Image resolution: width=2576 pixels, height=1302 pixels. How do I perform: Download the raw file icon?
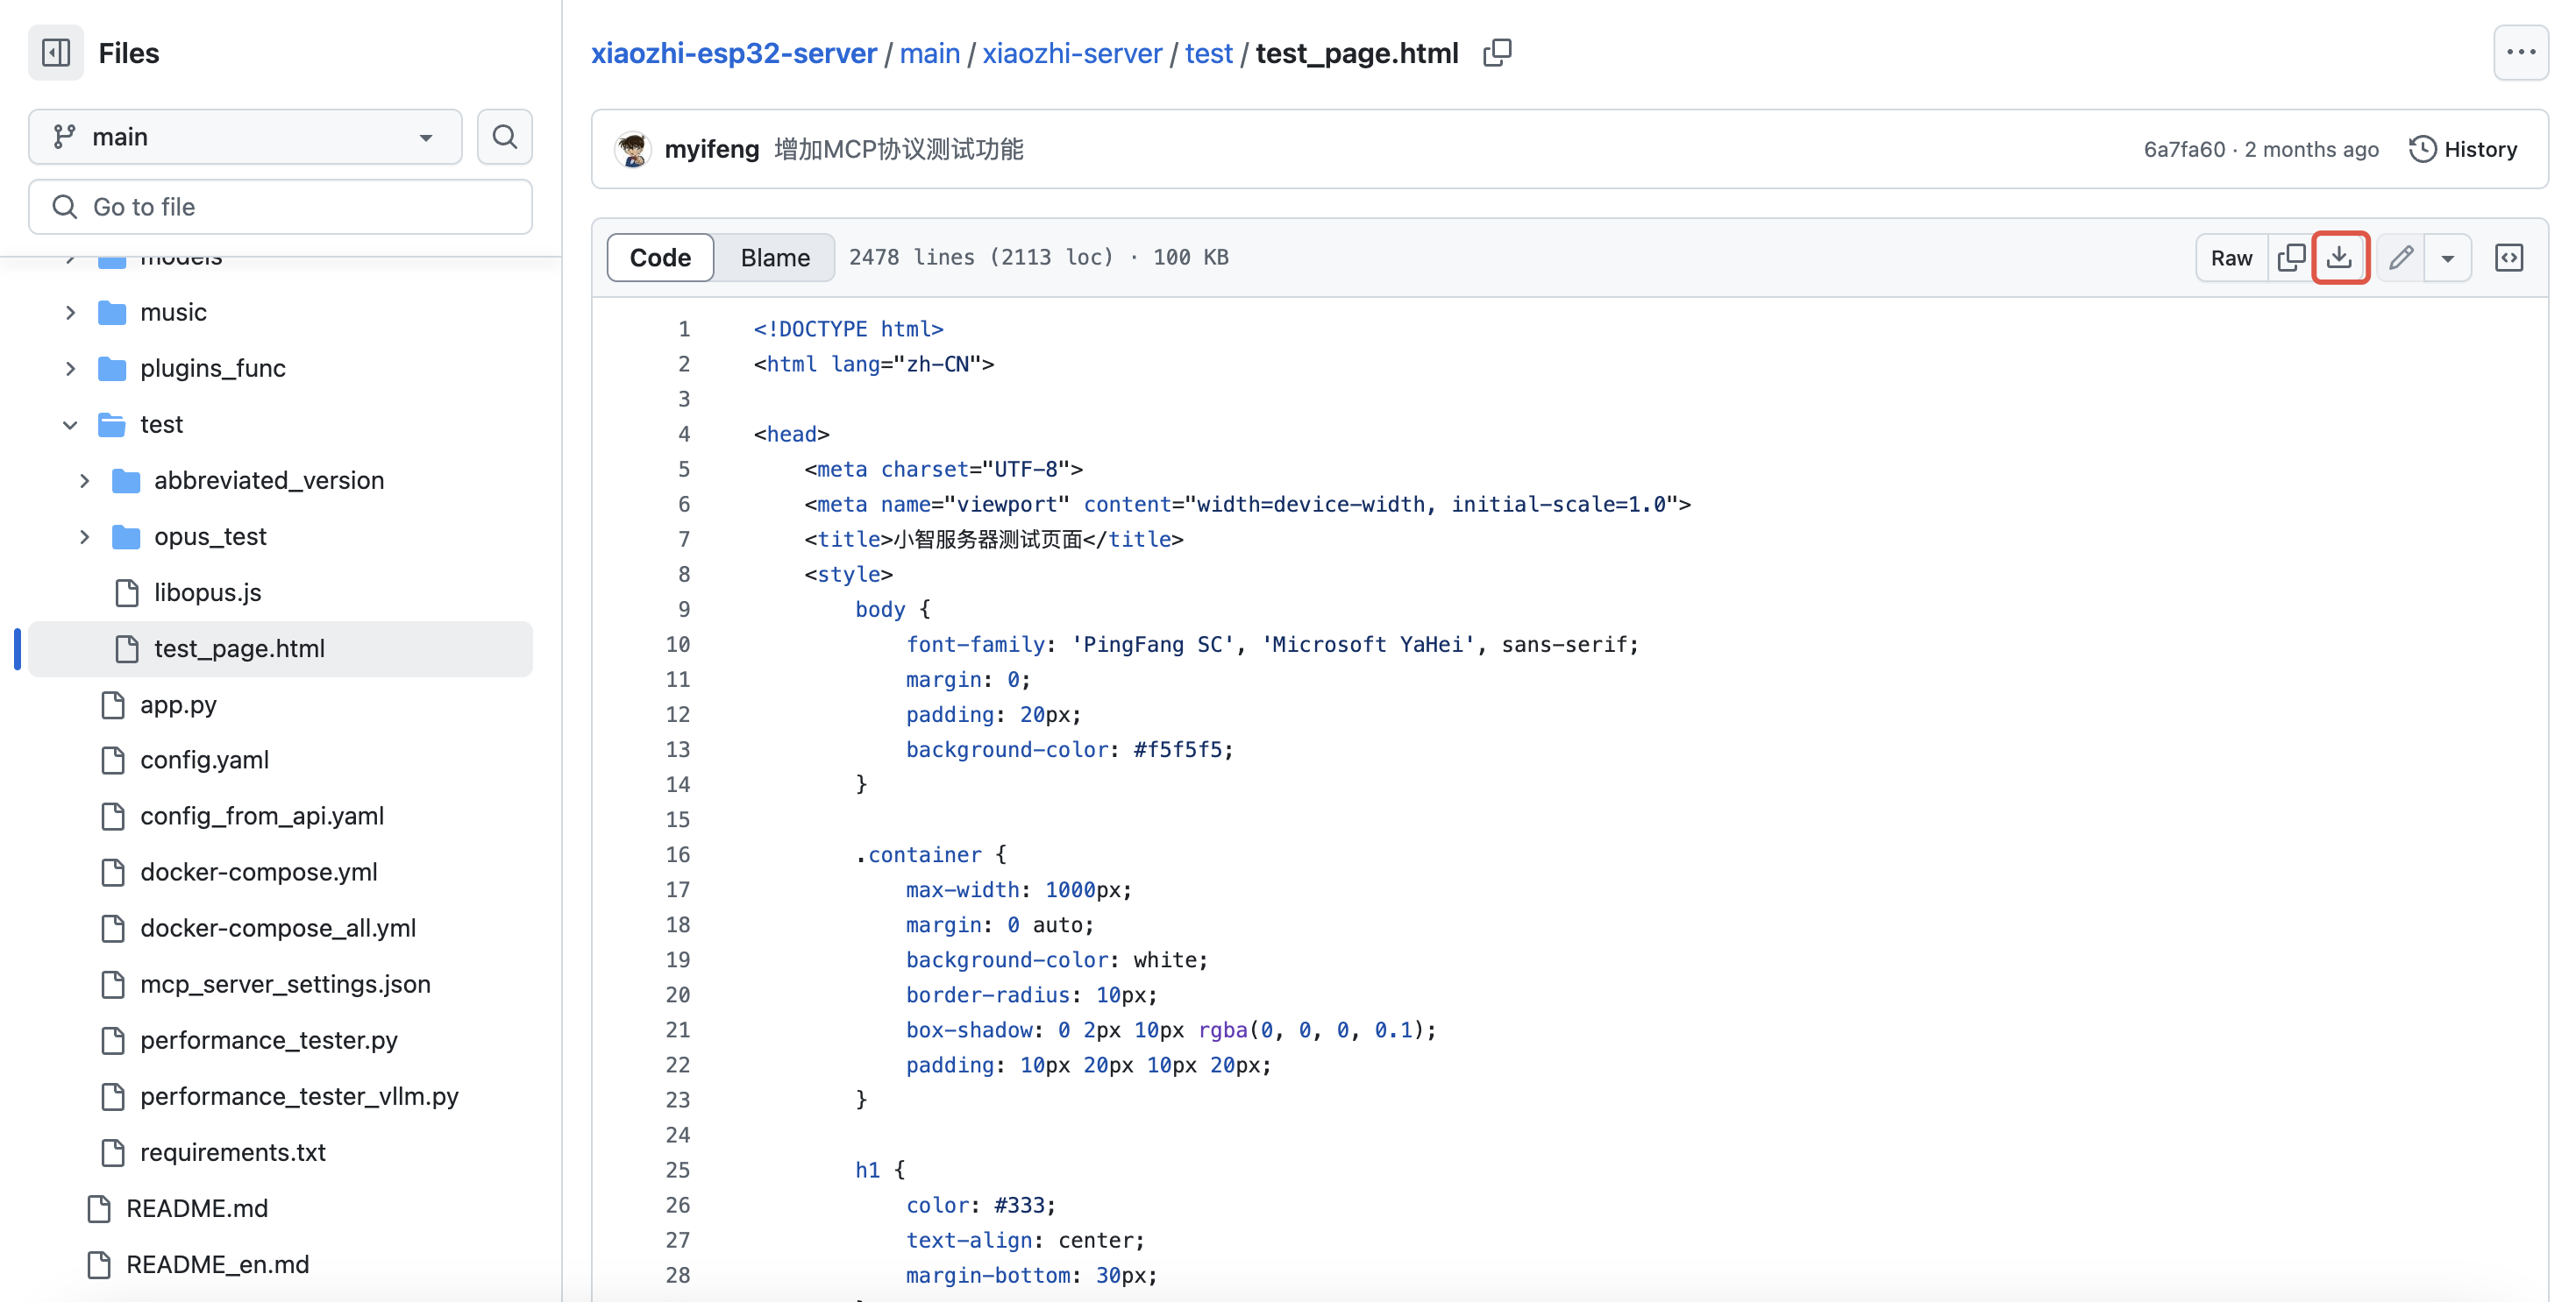coord(2339,258)
